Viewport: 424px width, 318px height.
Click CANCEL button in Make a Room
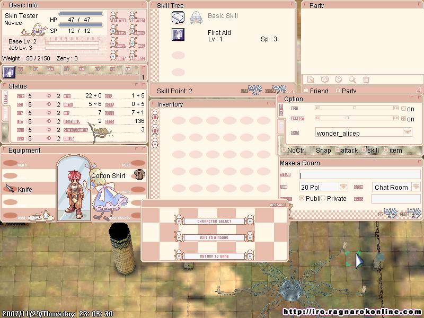pyautogui.click(x=410, y=214)
